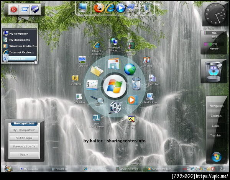Select My documents in the left menu list
The image size is (230, 180).
coord(20,40)
